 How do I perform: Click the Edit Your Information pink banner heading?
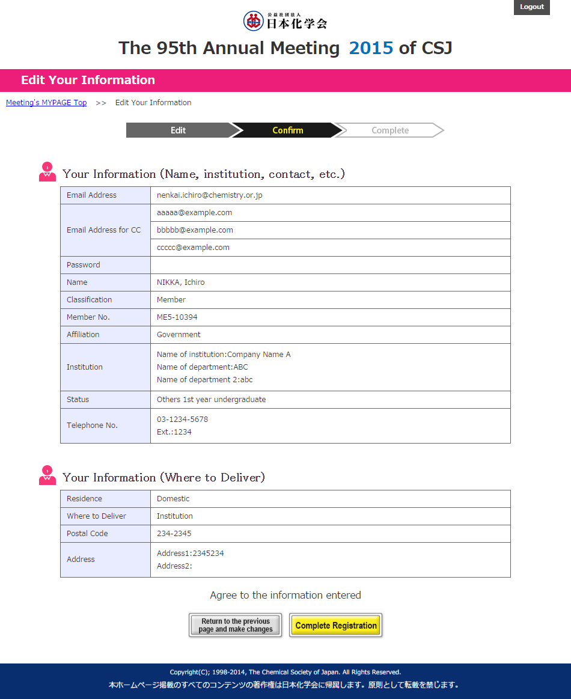pos(88,81)
